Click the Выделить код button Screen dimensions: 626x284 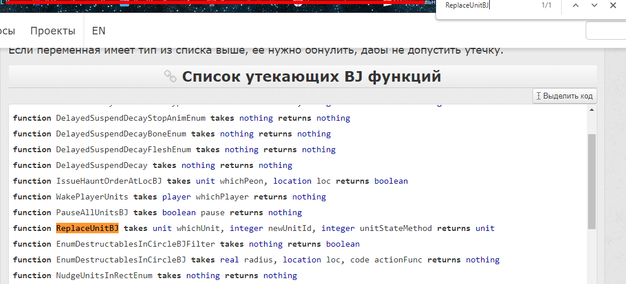(x=565, y=96)
